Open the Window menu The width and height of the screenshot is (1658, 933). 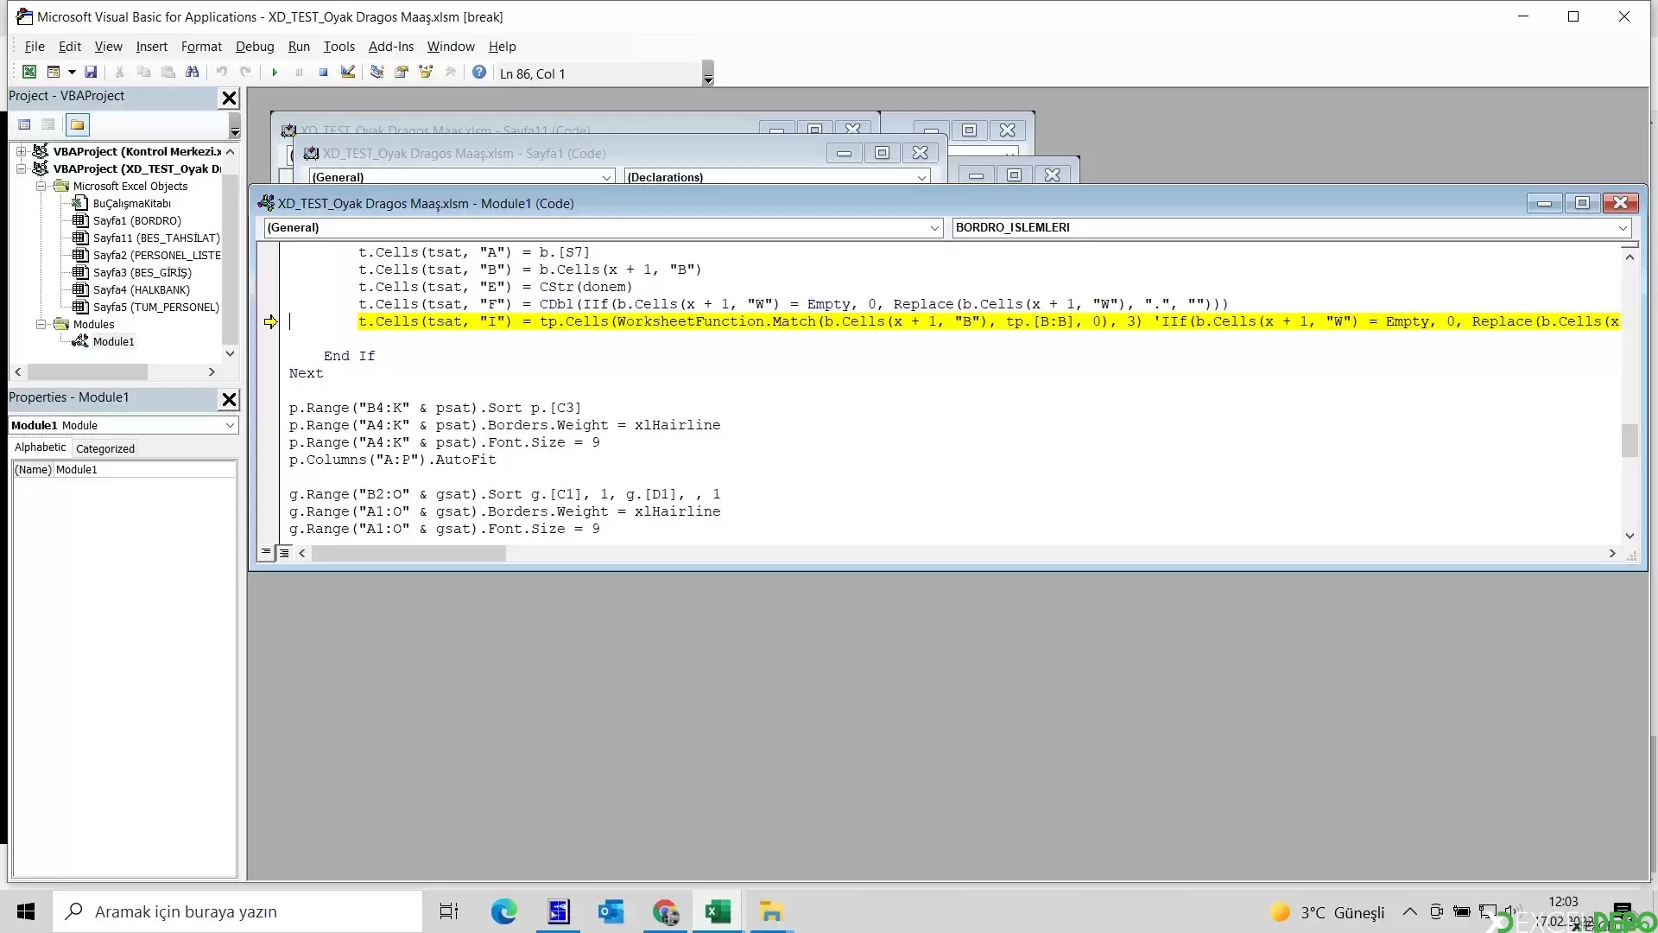451,47
